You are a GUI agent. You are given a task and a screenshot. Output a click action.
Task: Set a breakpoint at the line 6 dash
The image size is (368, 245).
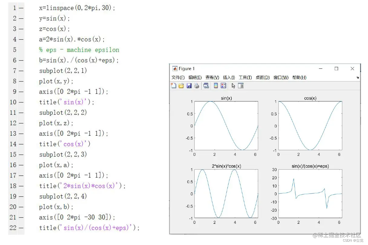[x=21, y=60]
